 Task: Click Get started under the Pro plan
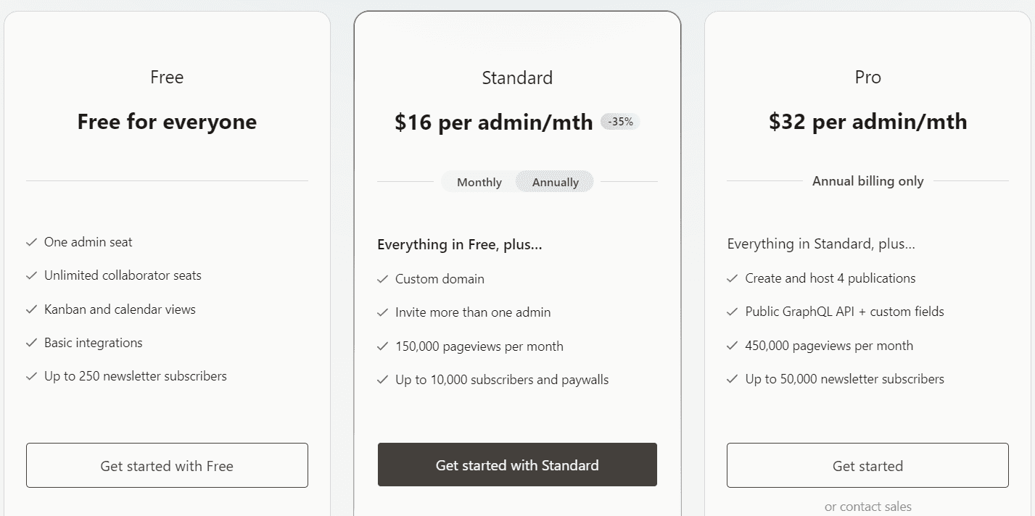[867, 465]
